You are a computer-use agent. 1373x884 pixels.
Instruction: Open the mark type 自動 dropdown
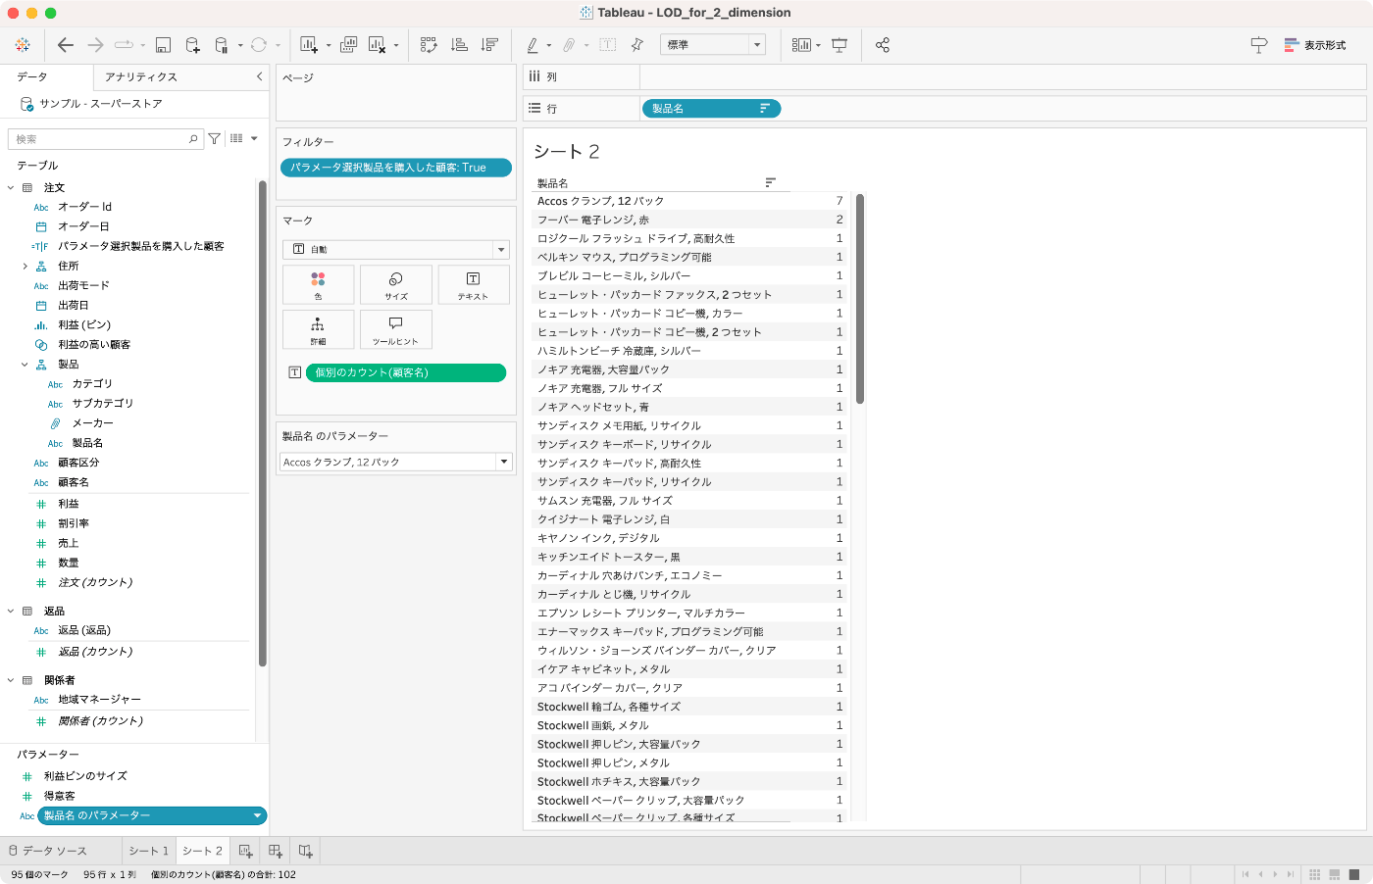click(x=396, y=249)
